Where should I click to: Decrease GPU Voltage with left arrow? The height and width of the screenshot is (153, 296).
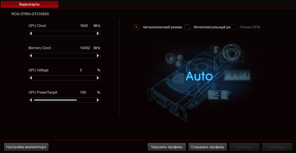pos(31,78)
